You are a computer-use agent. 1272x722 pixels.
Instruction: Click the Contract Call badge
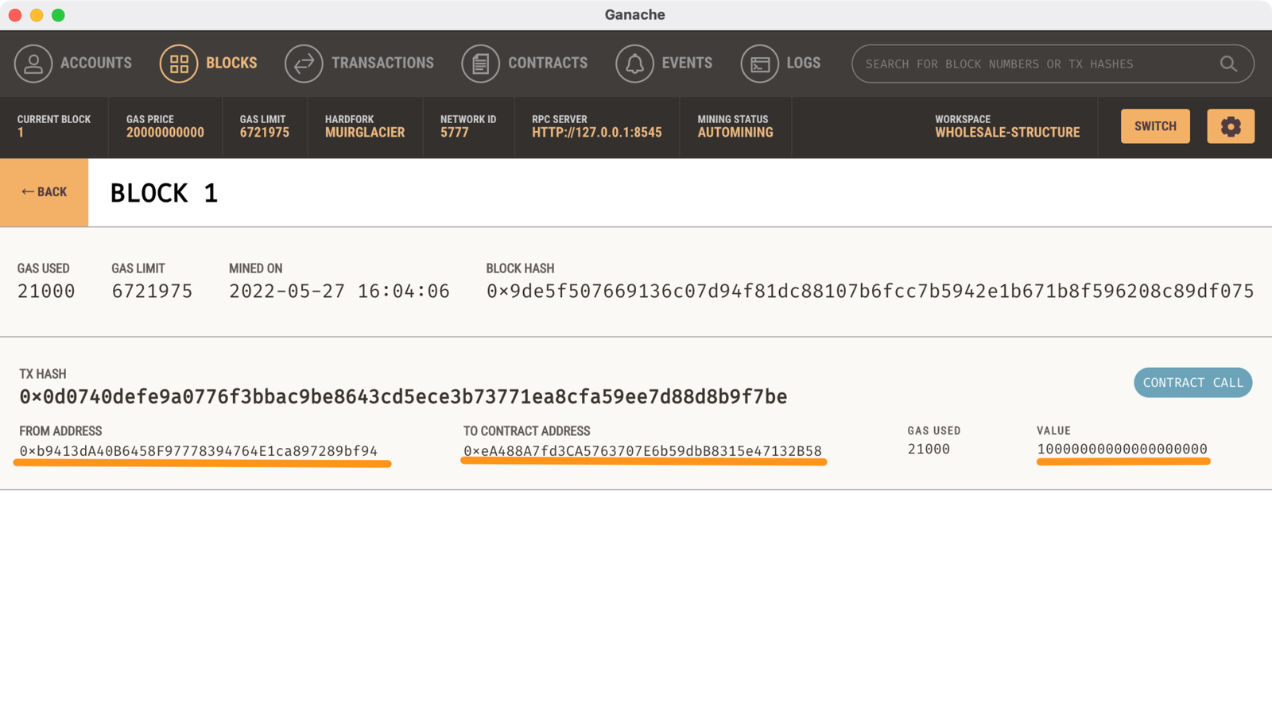coord(1192,383)
